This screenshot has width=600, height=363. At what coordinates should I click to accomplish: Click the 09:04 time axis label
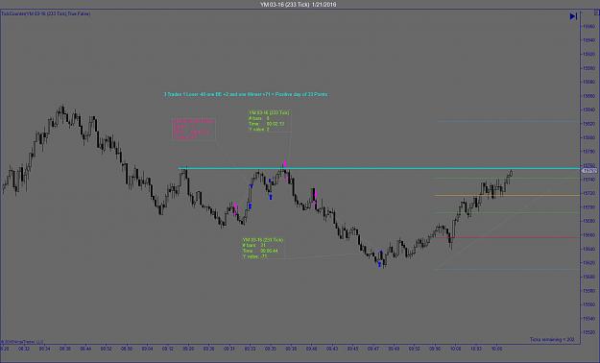(147, 349)
